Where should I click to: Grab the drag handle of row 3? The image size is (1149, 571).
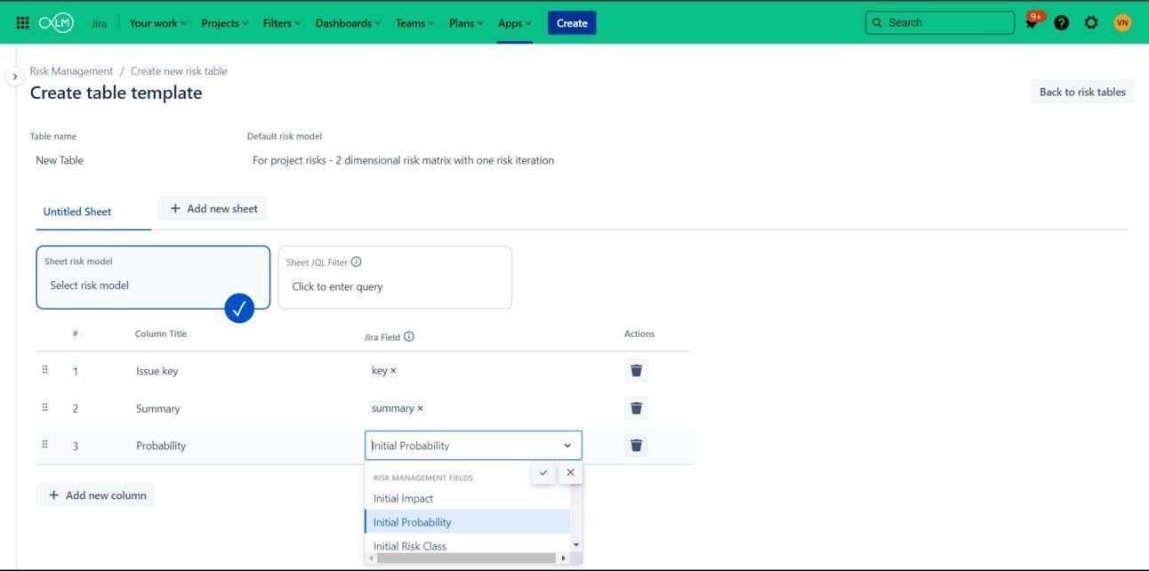(x=44, y=445)
